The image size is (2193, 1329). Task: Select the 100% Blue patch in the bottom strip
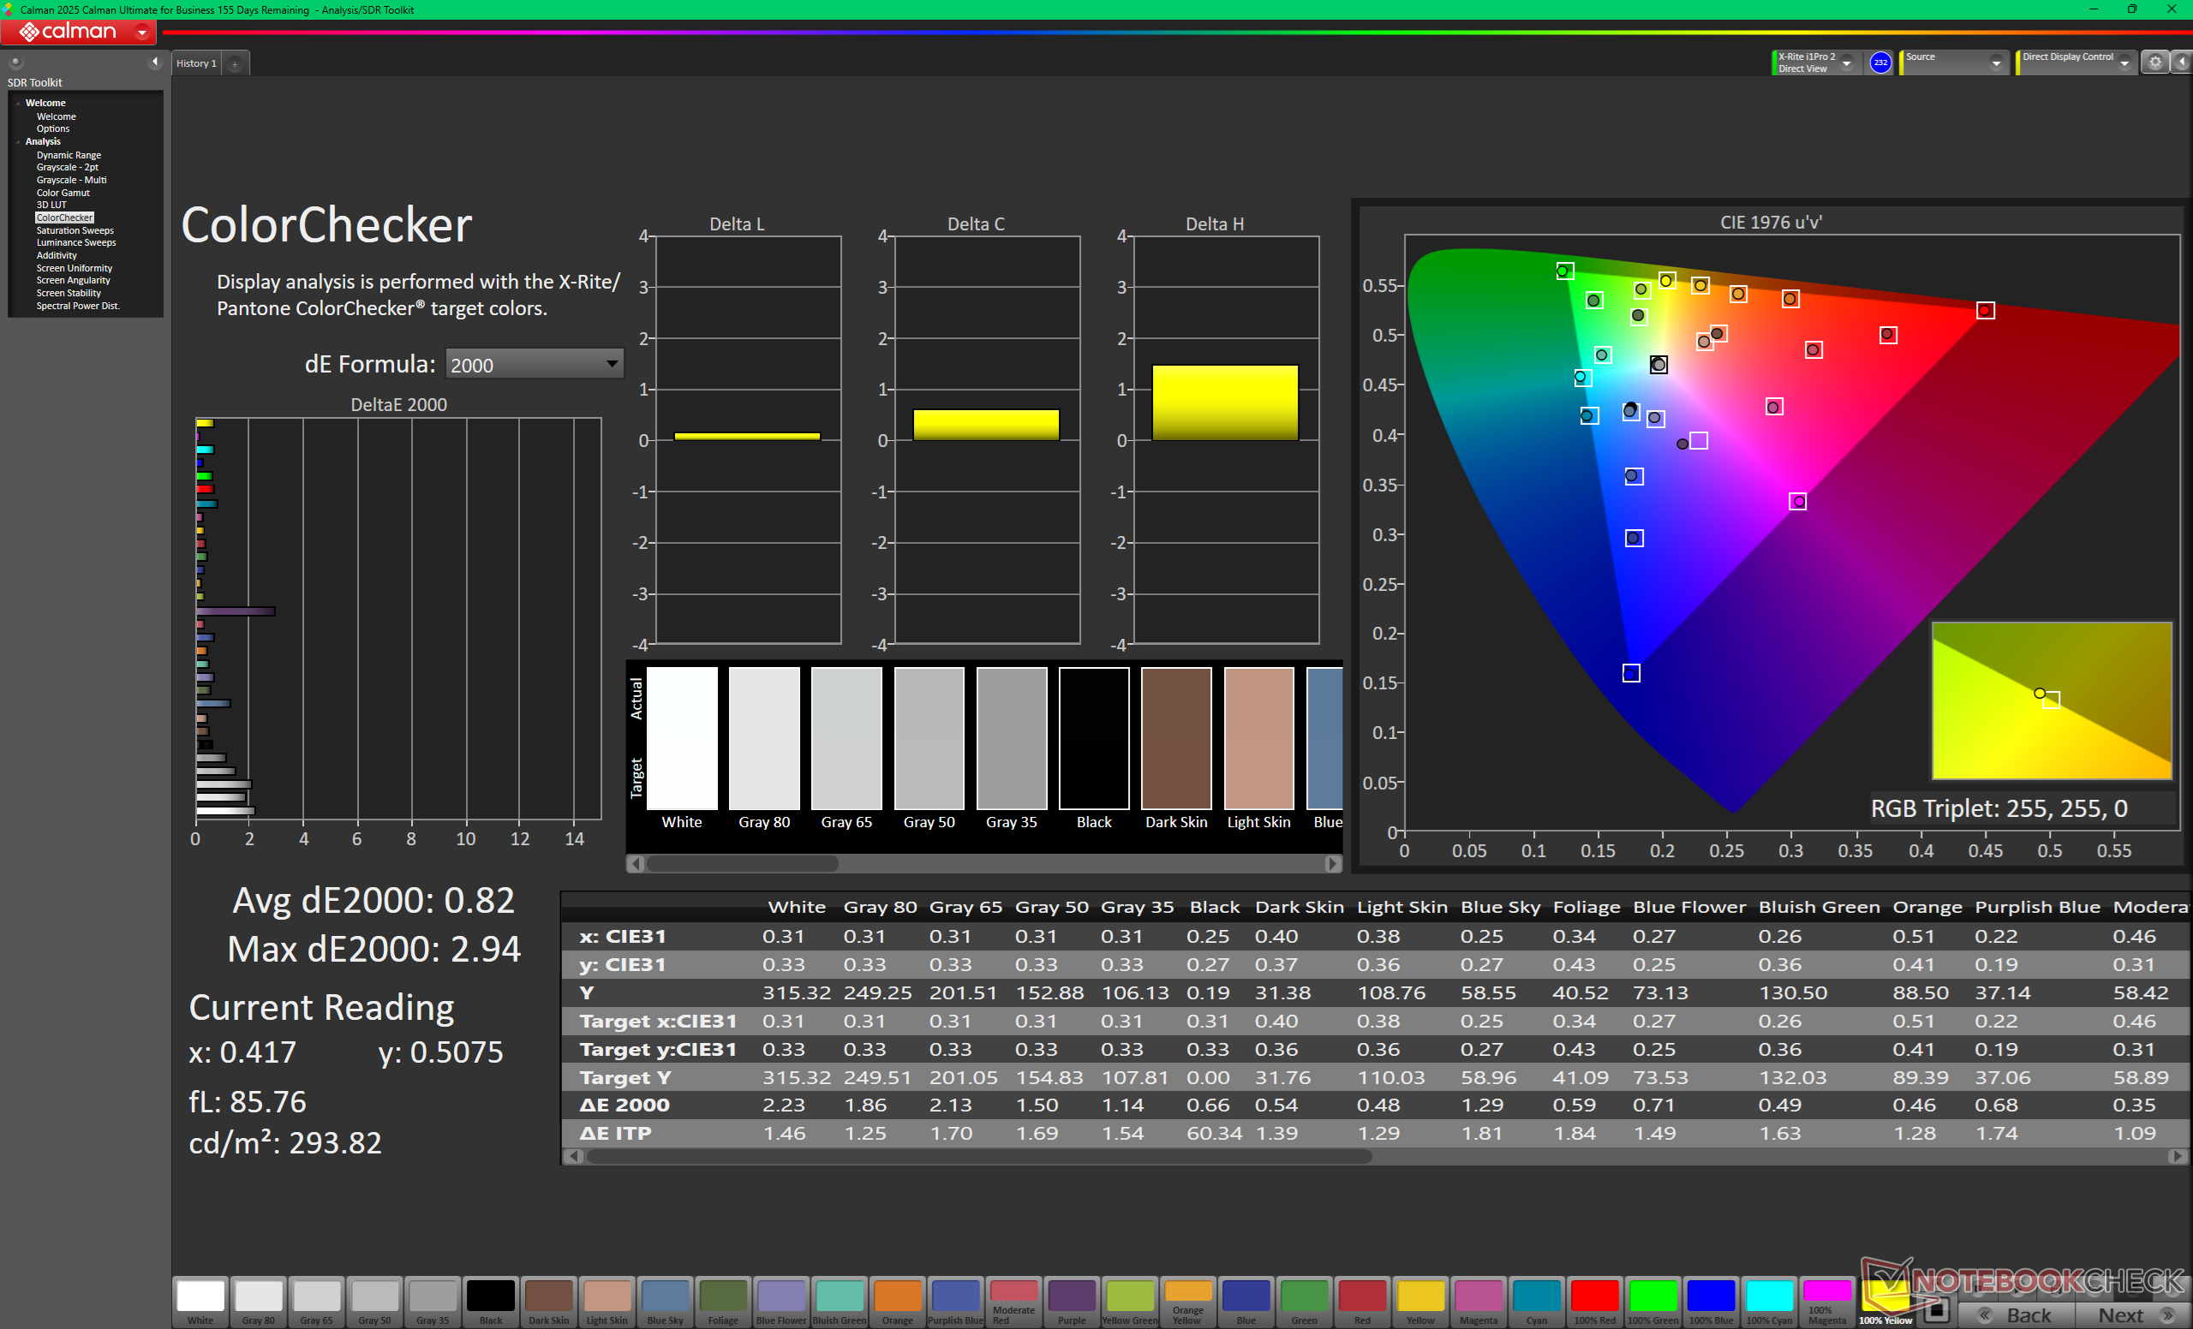(1712, 1302)
